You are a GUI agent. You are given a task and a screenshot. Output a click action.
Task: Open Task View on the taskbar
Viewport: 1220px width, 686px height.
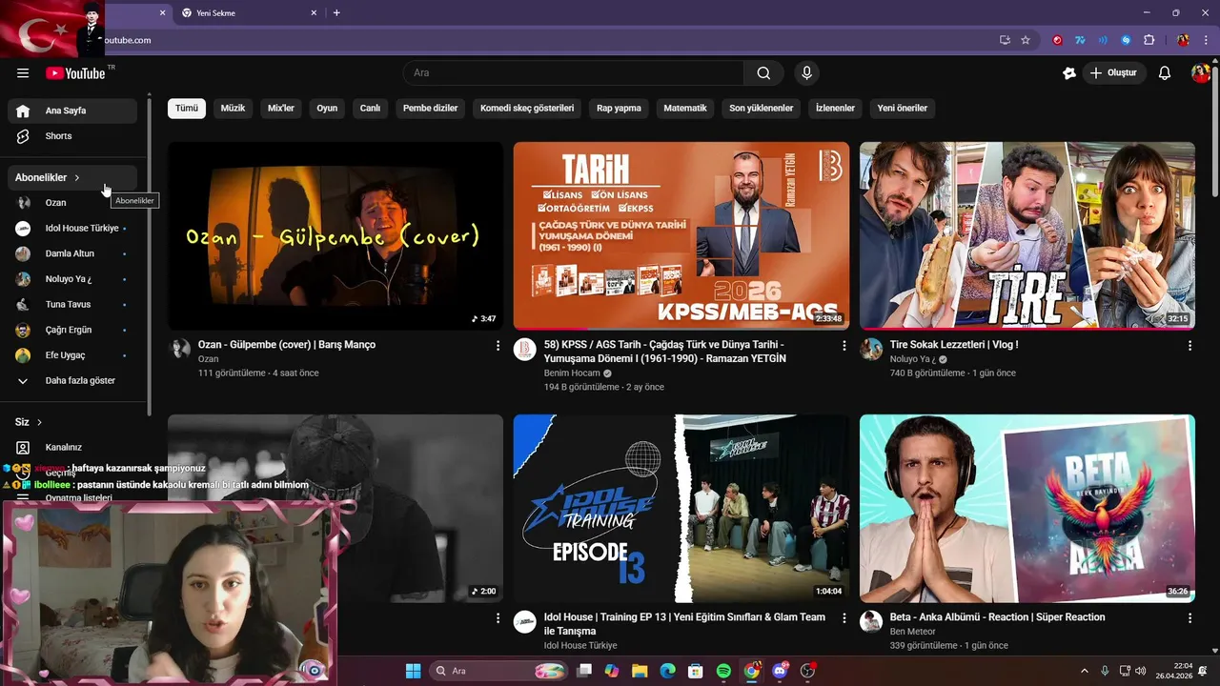[x=584, y=671]
